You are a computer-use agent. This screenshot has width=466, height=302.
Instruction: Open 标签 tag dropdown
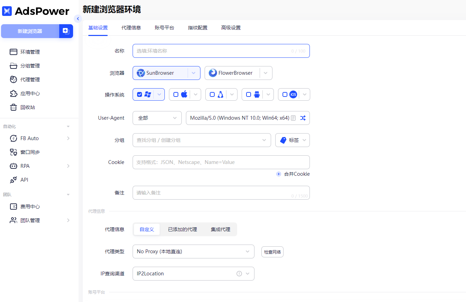(x=293, y=140)
